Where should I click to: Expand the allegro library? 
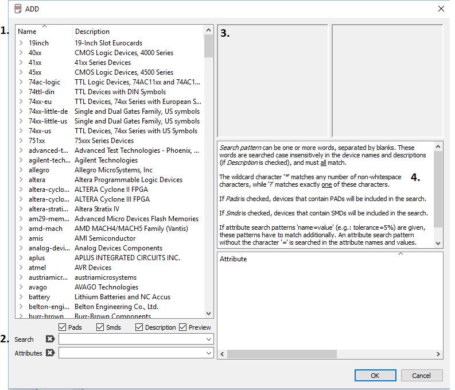click(x=21, y=170)
